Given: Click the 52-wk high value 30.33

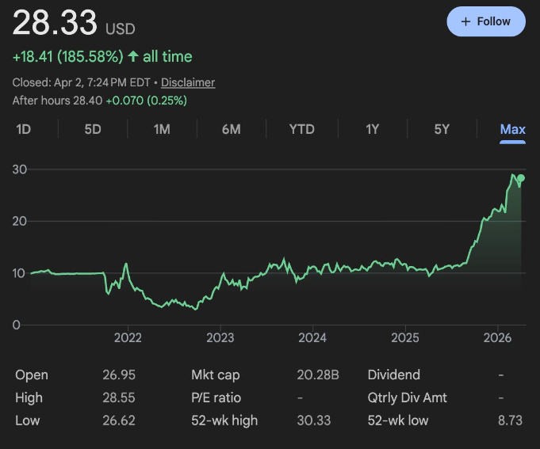Looking at the screenshot, I should click(x=313, y=420).
